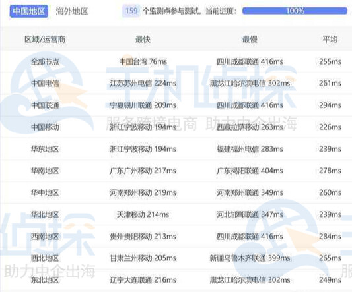
Task: Click the 河南郑州移动 219ms cell
Action: click(x=143, y=192)
